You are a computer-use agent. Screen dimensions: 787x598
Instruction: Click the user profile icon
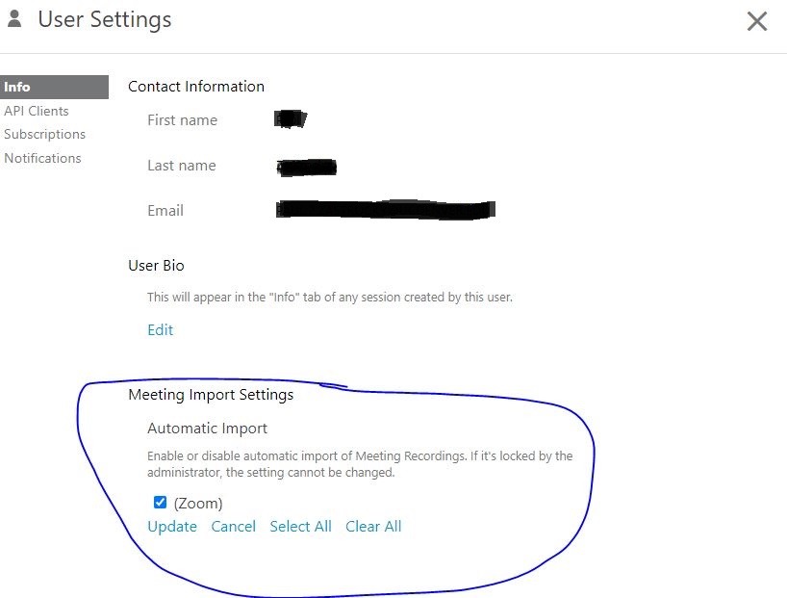(14, 18)
